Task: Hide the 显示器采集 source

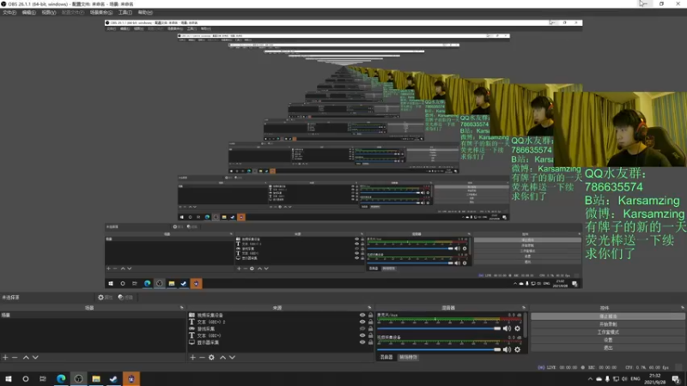Action: tap(362, 342)
